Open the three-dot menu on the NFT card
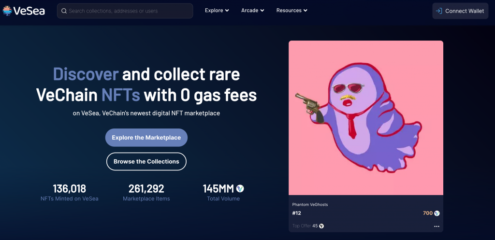 pyautogui.click(x=437, y=226)
